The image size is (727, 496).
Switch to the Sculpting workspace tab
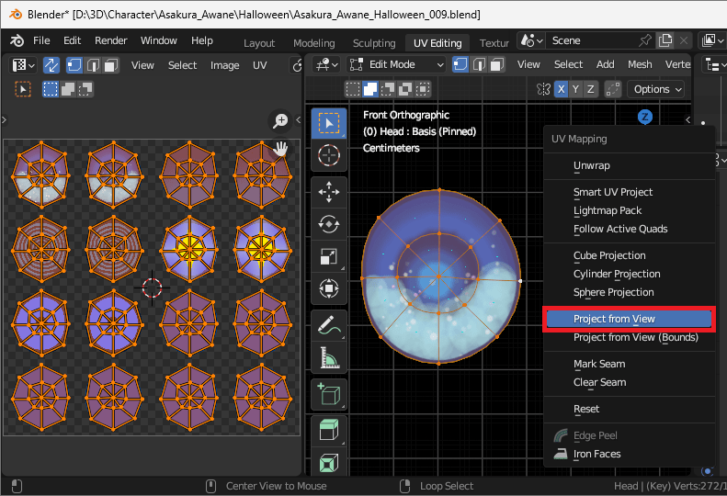click(374, 43)
